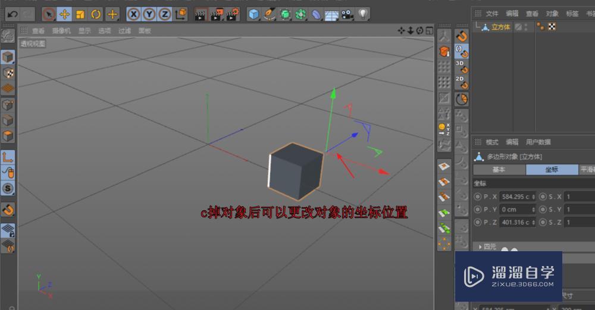595x310 pixels.
Task: Open viewport 面板 menu
Action: pyautogui.click(x=145, y=31)
